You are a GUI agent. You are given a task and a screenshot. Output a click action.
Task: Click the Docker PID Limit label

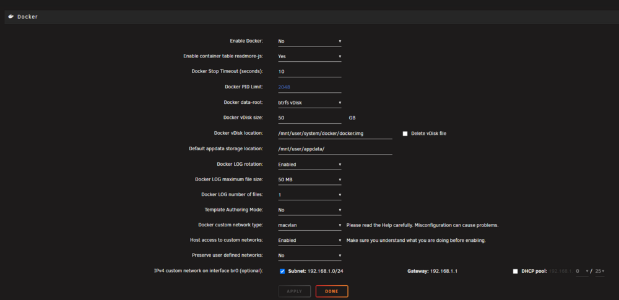[243, 87]
